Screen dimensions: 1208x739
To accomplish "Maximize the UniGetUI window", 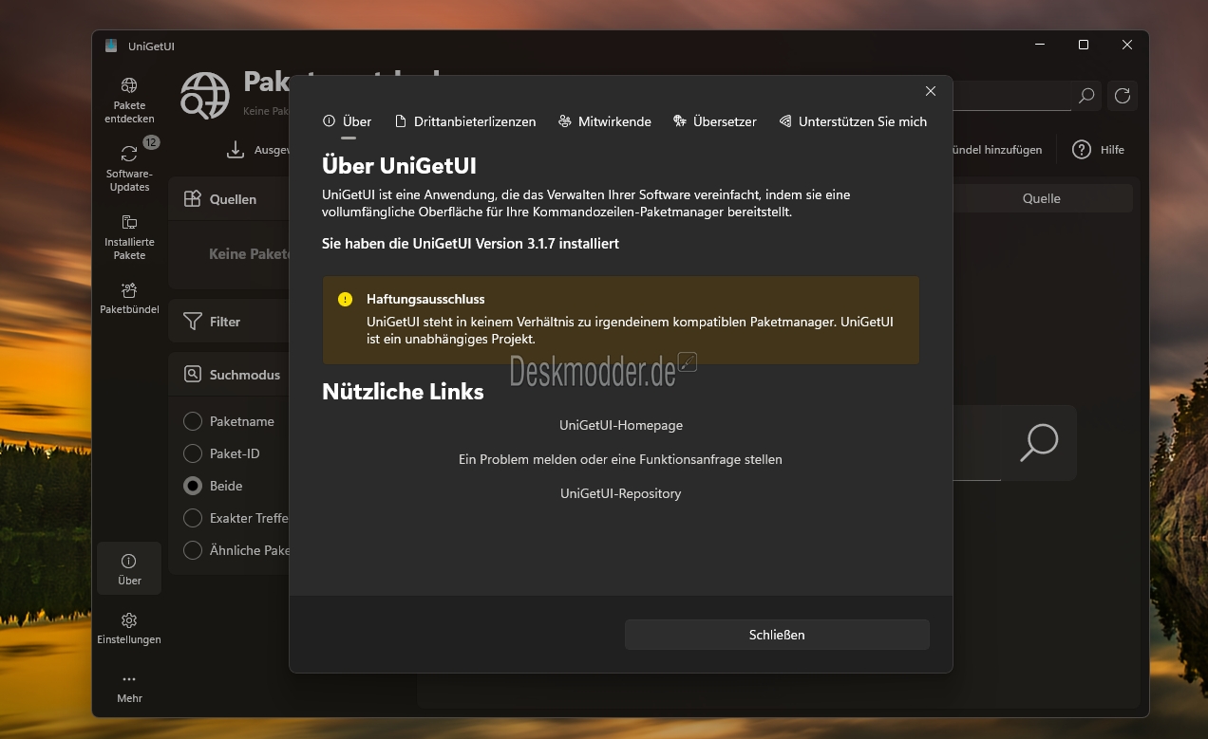I will coord(1084,45).
